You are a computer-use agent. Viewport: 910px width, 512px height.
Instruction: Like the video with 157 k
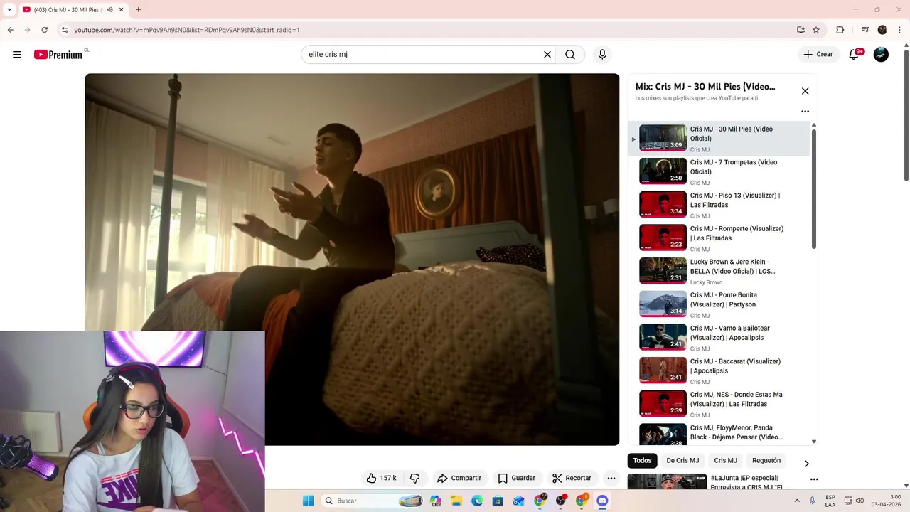[x=380, y=478]
